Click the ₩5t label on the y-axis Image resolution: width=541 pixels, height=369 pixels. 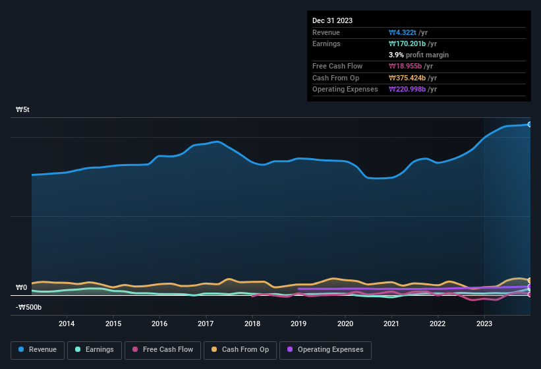pyautogui.click(x=22, y=110)
